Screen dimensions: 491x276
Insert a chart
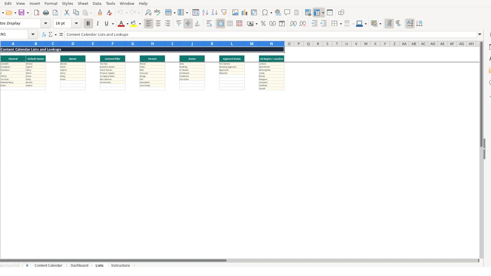click(245, 13)
